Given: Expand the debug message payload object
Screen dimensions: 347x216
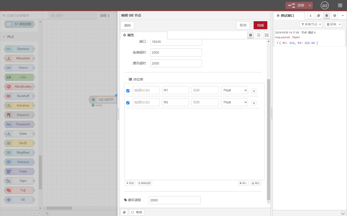Looking at the screenshot, I should 278,43.
